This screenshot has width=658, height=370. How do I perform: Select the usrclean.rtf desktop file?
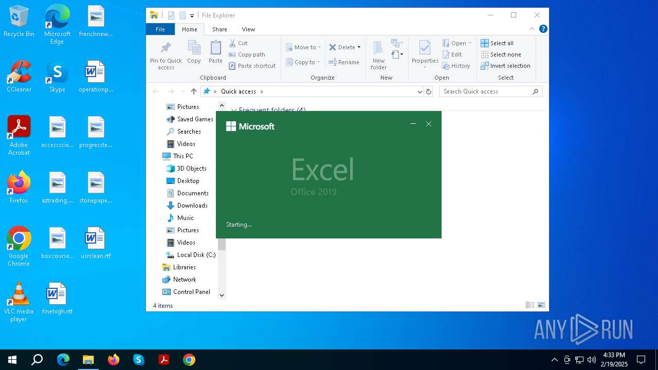[96, 243]
